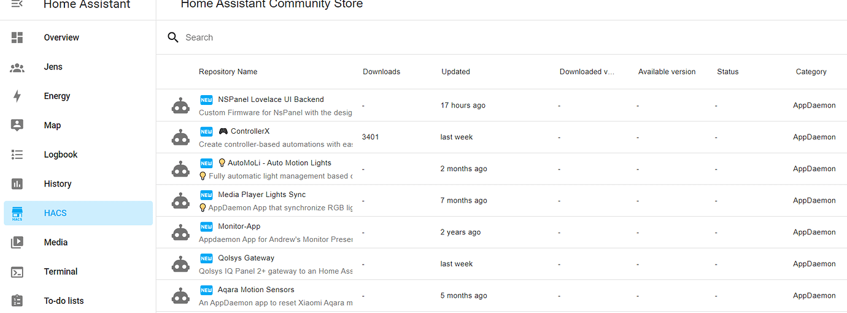The width and height of the screenshot is (847, 313).
Task: Click robot icon of Aqara Motion Sensors
Action: [x=180, y=296]
